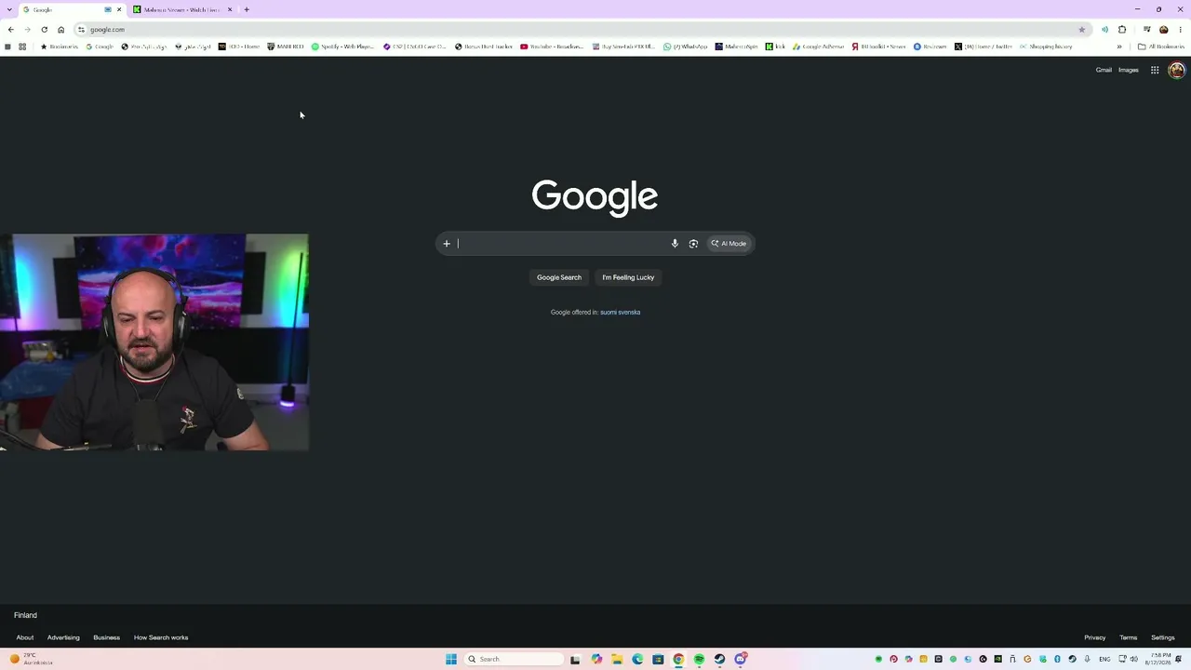The height and width of the screenshot is (670, 1191).
Task: Open the Google AdSense bookmark
Action: pos(819,47)
